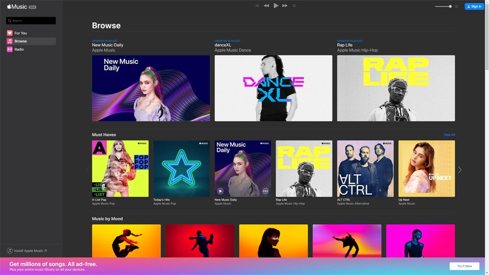Click Try It Now button
489x275 pixels.
(x=465, y=266)
